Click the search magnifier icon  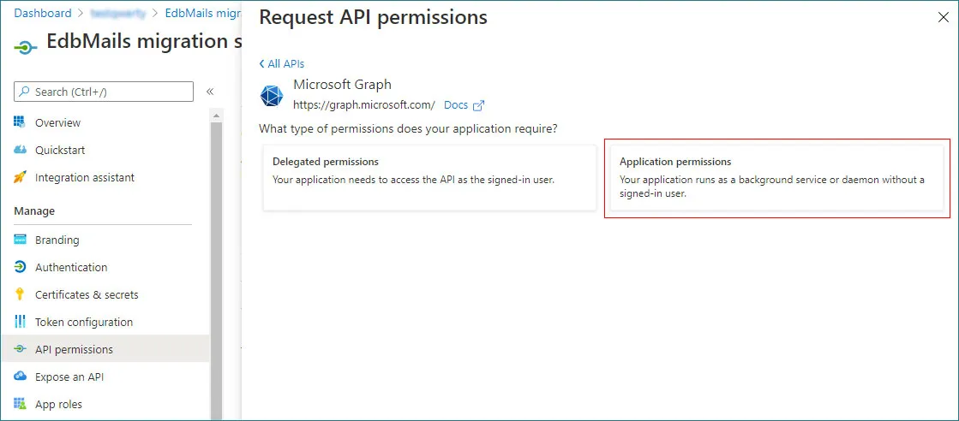point(25,92)
